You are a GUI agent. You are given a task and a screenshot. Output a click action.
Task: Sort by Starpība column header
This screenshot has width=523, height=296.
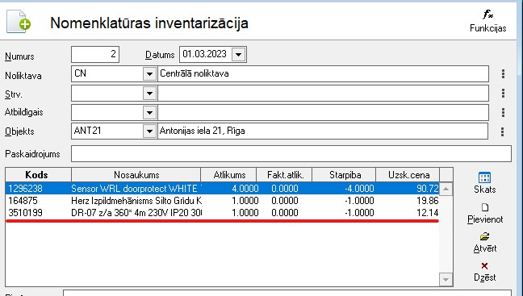[x=344, y=175]
